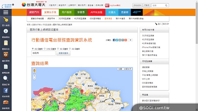Share to Facebook via blue icon
The image size is (198, 111).
pyautogui.click(x=114, y=40)
